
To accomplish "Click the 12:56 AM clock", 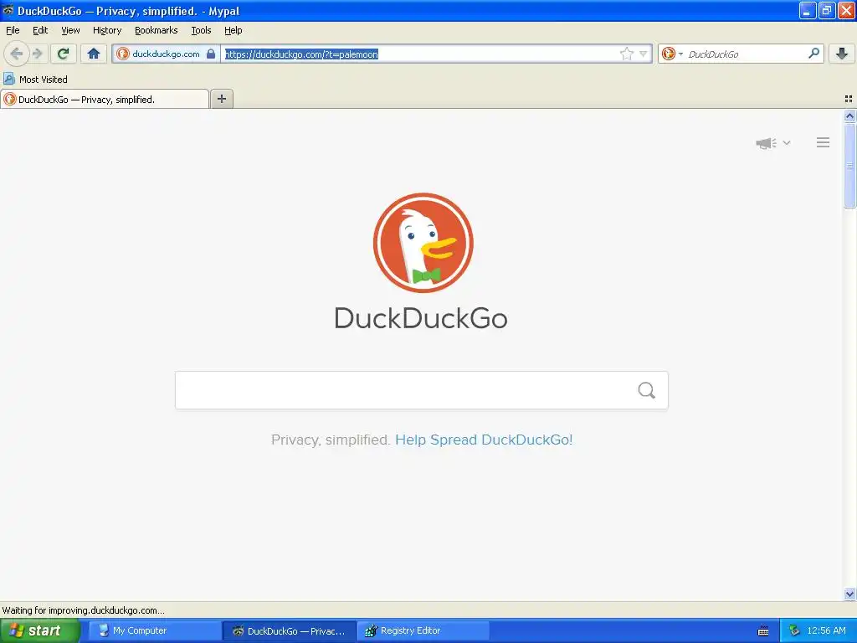I will click(x=826, y=630).
